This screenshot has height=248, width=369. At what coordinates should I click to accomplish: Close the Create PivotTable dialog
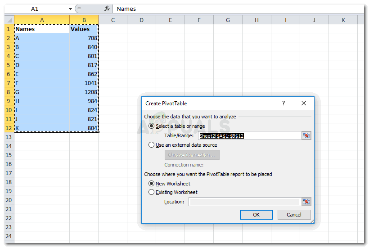[304, 103]
